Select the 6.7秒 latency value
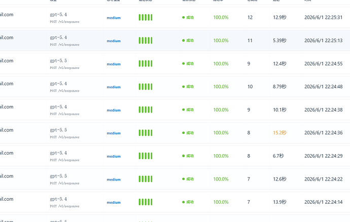 pyautogui.click(x=278, y=156)
